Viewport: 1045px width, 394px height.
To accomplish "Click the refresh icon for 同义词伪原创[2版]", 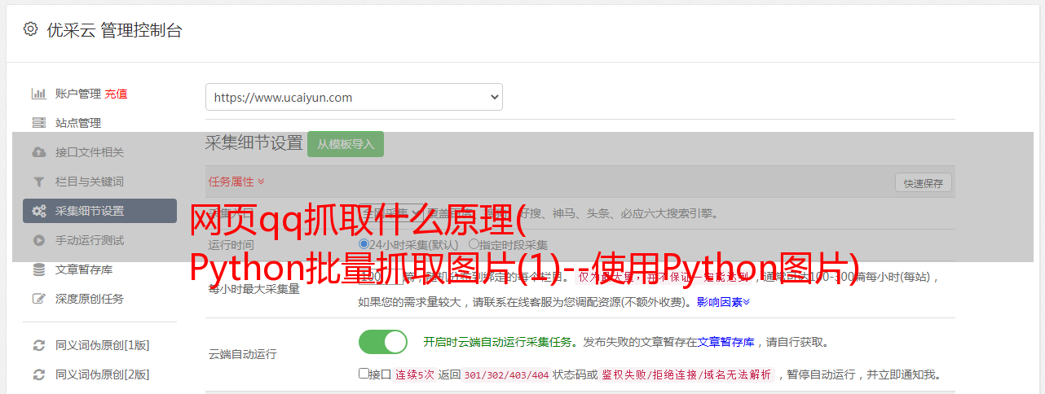I will [38, 374].
